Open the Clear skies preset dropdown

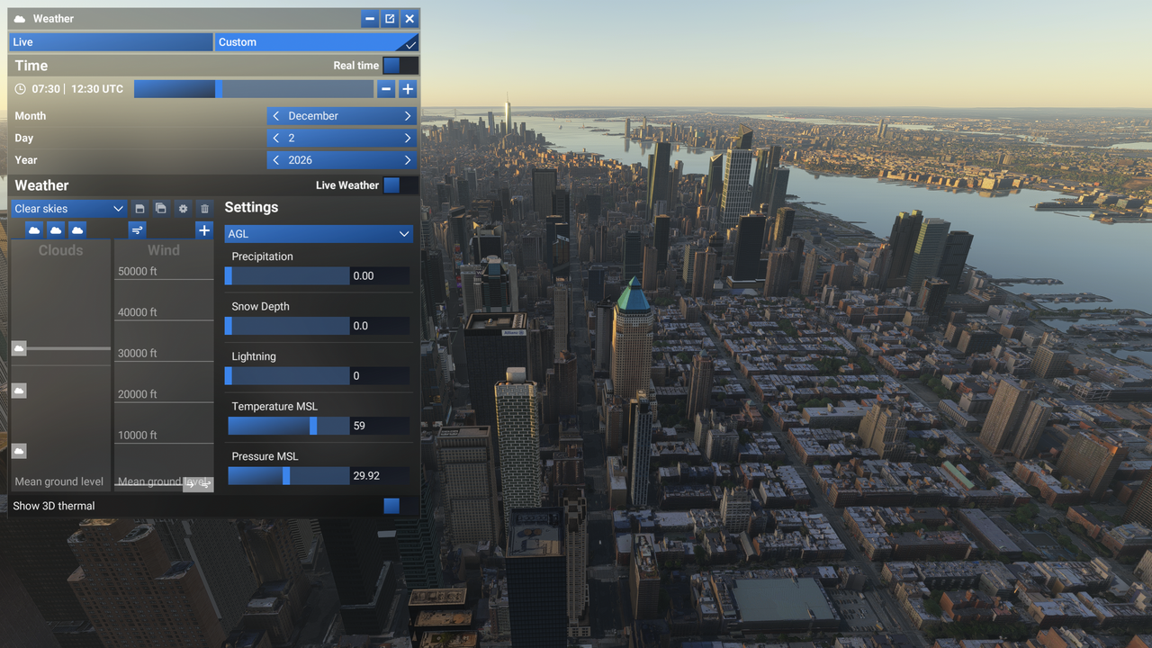coord(68,209)
